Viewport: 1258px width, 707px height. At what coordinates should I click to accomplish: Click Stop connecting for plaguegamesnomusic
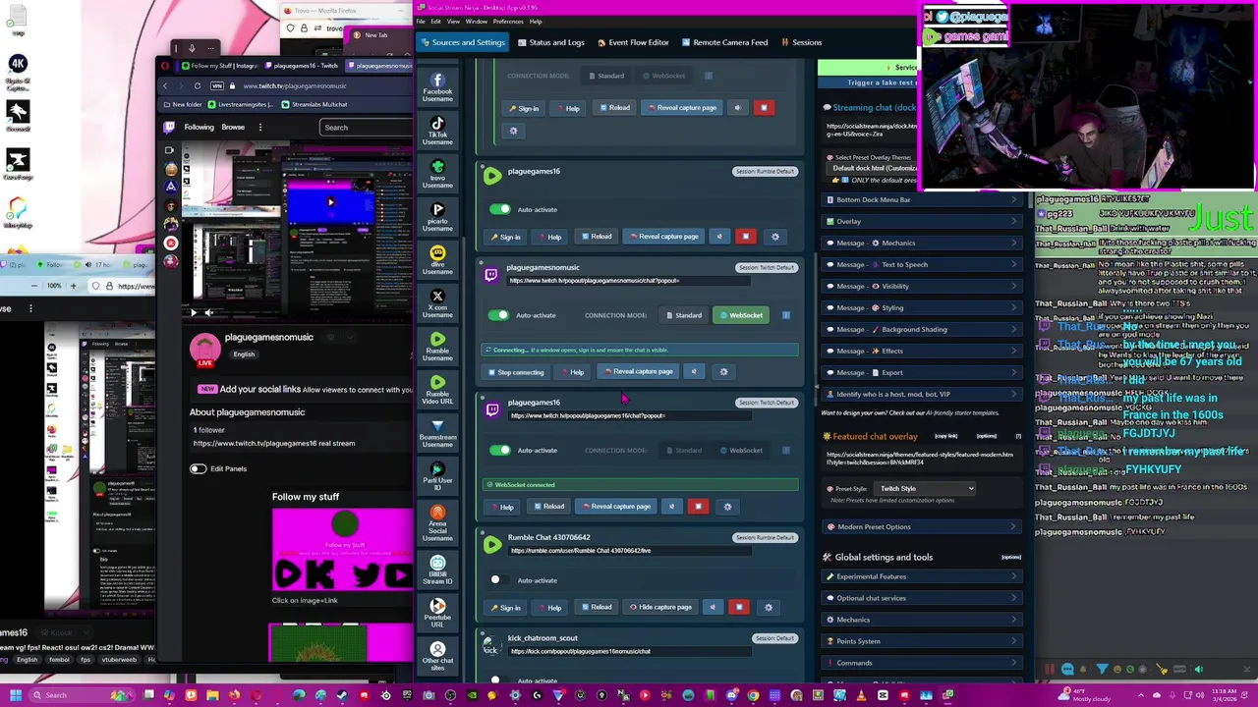pos(515,372)
